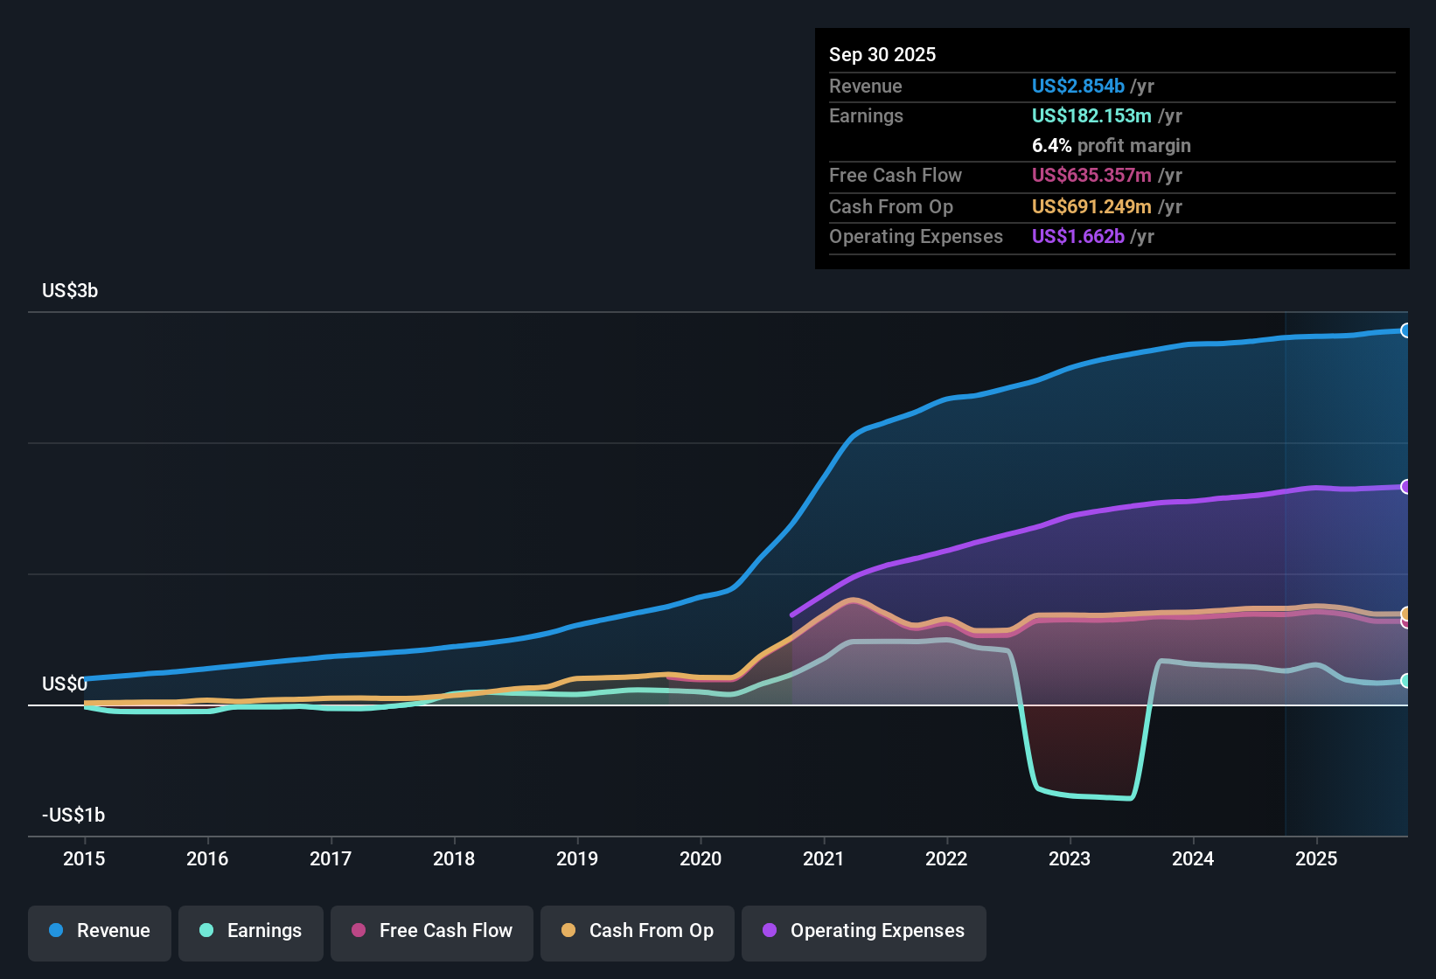Select the Operating Expenses endpoint marker
1436x979 pixels.
(1405, 486)
